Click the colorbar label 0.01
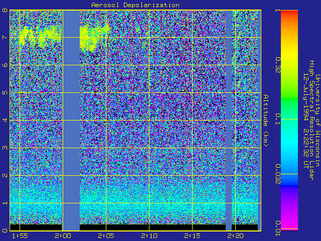 click(278, 228)
